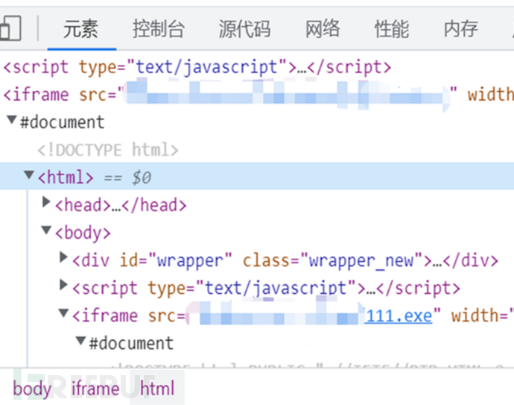Switch to the 网络 tab
The width and height of the screenshot is (514, 405).
pyautogui.click(x=323, y=29)
